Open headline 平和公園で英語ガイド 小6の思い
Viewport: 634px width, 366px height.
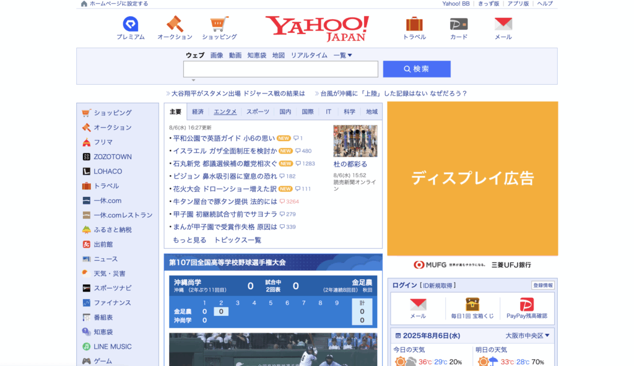click(224, 138)
